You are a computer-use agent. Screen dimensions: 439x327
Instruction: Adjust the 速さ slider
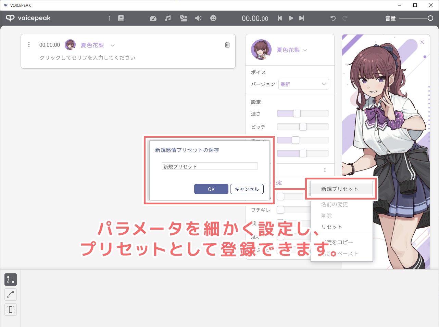click(303, 113)
